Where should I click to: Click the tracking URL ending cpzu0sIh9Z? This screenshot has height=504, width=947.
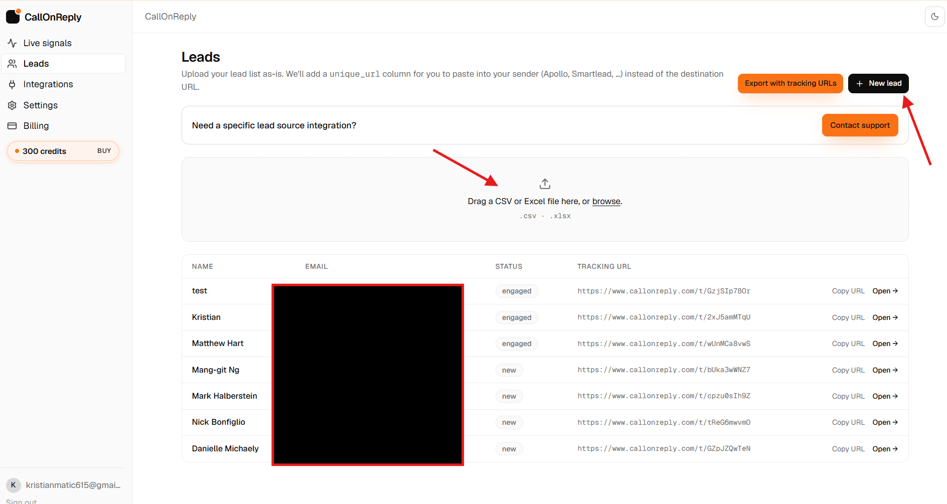click(x=664, y=396)
